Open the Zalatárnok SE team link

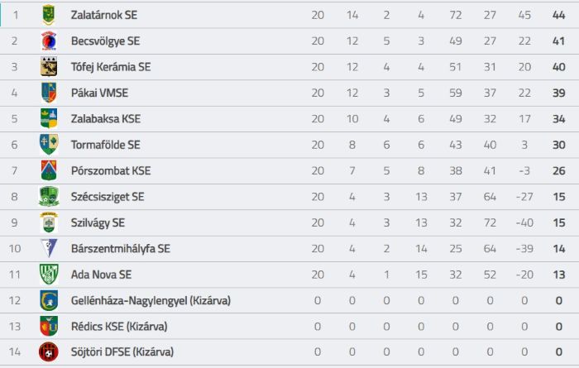(104, 15)
